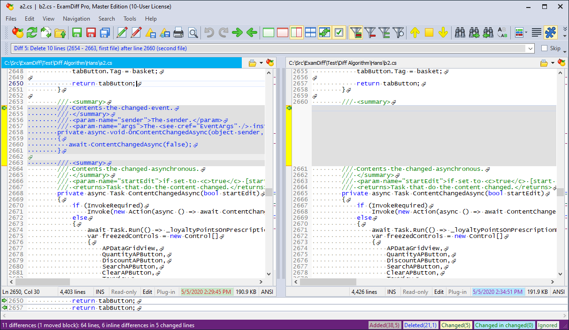Toggle funnel with green bars filter
The height and width of the screenshot is (330, 569).
(384, 32)
